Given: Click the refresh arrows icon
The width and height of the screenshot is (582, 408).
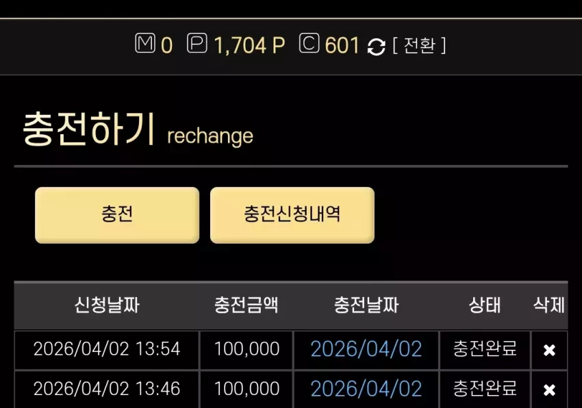Looking at the screenshot, I should (377, 47).
